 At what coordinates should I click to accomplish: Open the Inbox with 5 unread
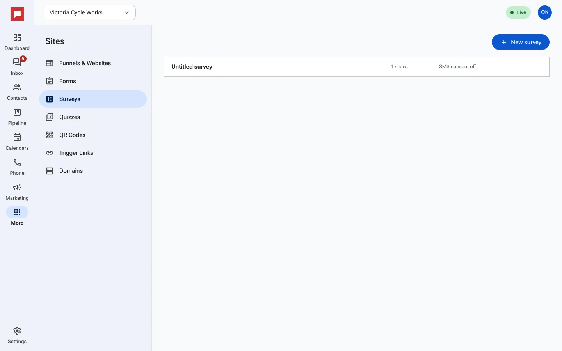point(17,67)
